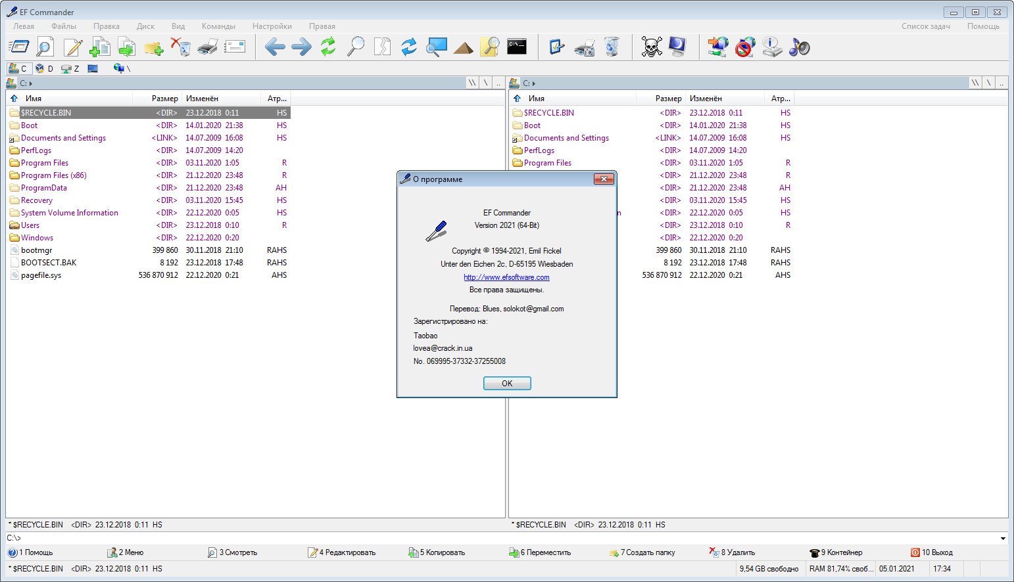Click the delete (red X bin) toolbar icon
1014x582 pixels.
pyautogui.click(x=180, y=47)
